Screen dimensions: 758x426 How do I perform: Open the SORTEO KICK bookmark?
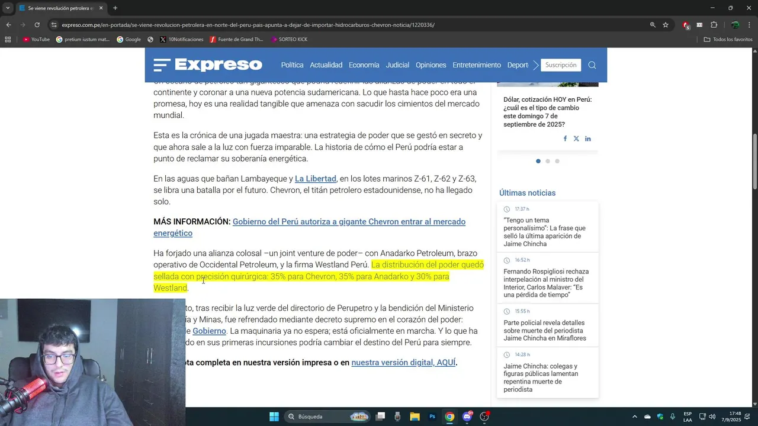[289, 40]
